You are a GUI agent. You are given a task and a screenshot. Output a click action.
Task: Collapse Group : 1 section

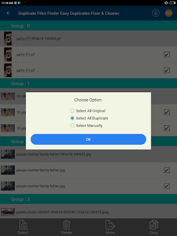pyautogui.click(x=5, y=83)
